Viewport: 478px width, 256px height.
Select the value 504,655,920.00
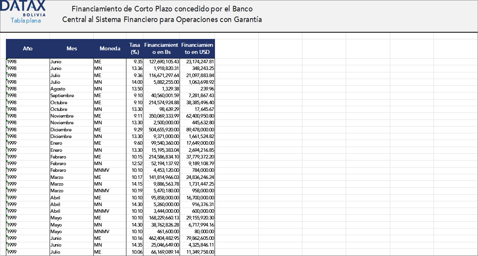[x=161, y=129]
